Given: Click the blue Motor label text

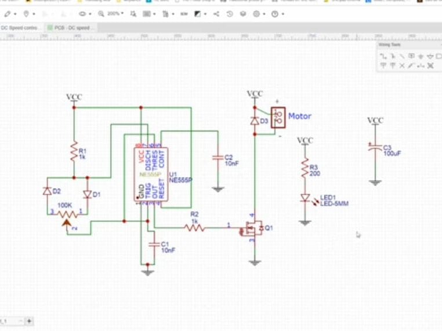Looking at the screenshot, I should coord(300,116).
